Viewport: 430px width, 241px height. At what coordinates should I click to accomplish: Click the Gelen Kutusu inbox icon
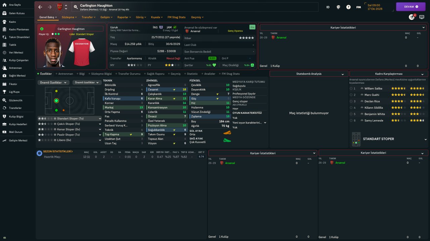(5, 13)
